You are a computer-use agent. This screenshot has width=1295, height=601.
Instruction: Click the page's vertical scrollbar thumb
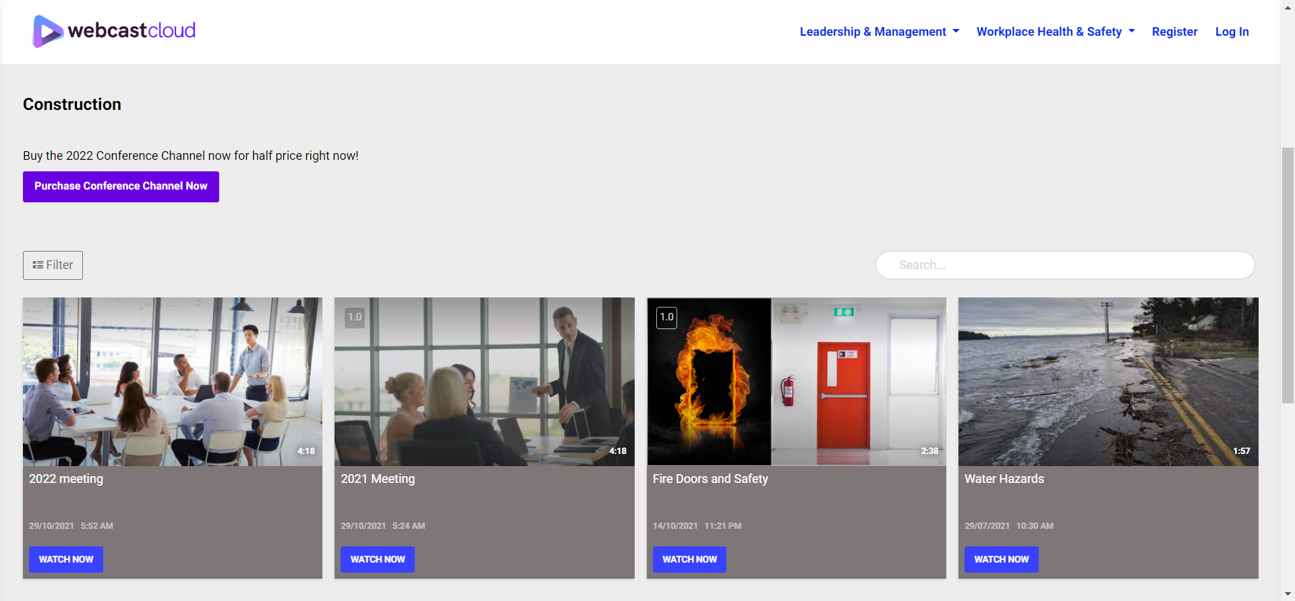coord(1288,275)
